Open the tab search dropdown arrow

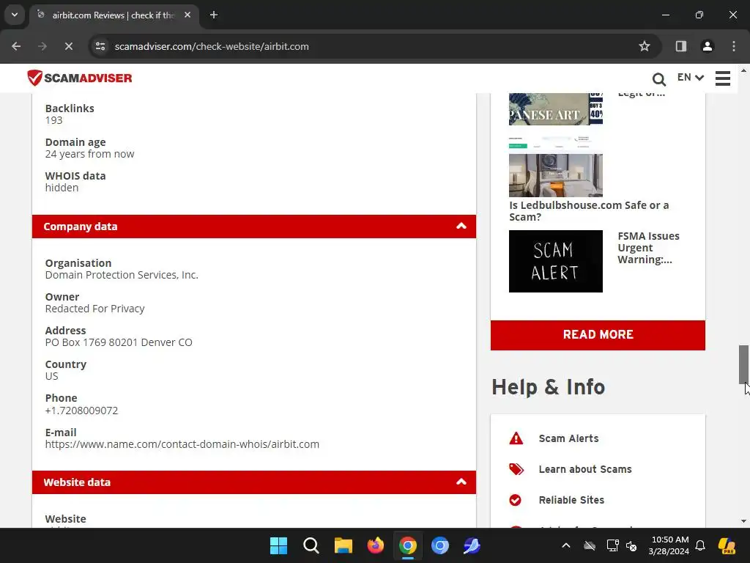tap(15, 15)
